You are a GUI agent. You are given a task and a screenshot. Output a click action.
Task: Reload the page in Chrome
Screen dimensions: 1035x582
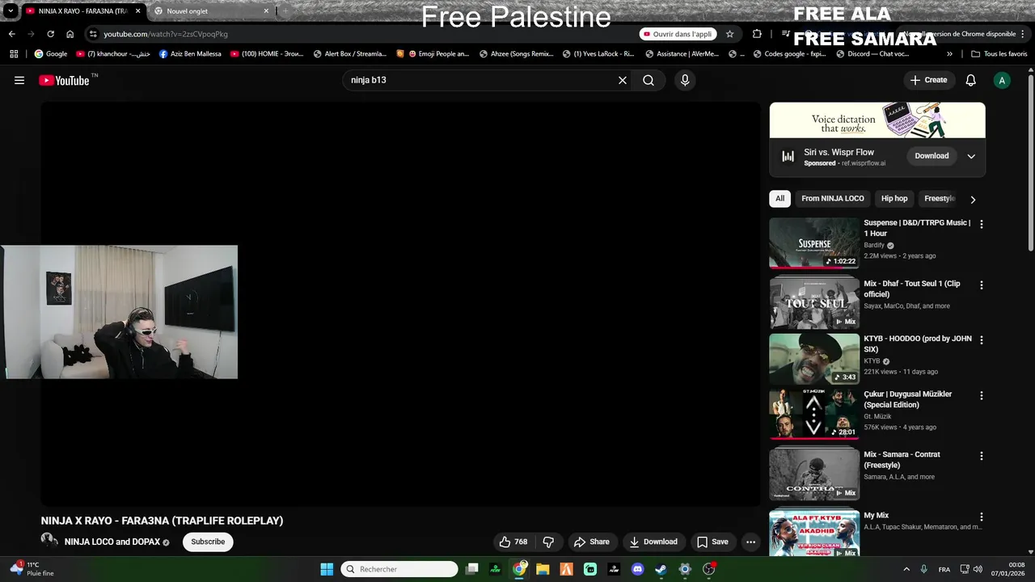click(x=50, y=34)
